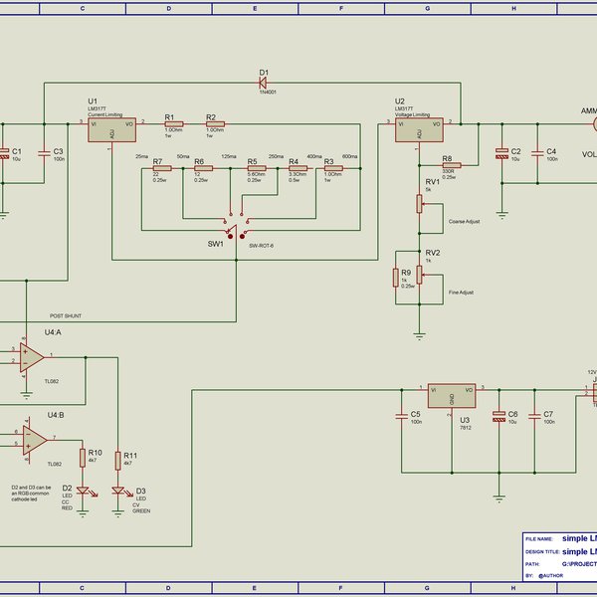This screenshot has height=597, width=597.
Task: Click the ground symbol below capacitor C6
Action: pos(499,498)
